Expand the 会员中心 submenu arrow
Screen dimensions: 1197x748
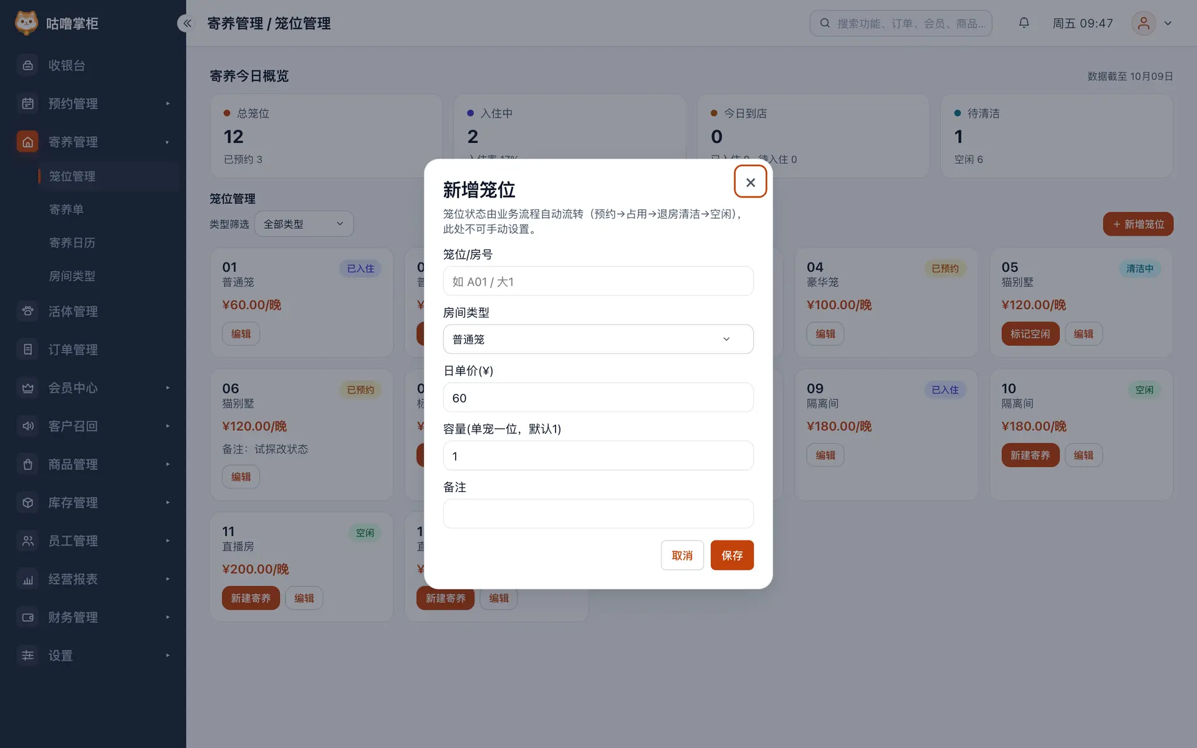(x=168, y=388)
